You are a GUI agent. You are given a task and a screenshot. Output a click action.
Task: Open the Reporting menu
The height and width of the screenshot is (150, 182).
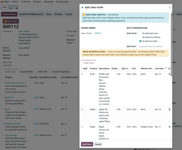pos(49,2)
